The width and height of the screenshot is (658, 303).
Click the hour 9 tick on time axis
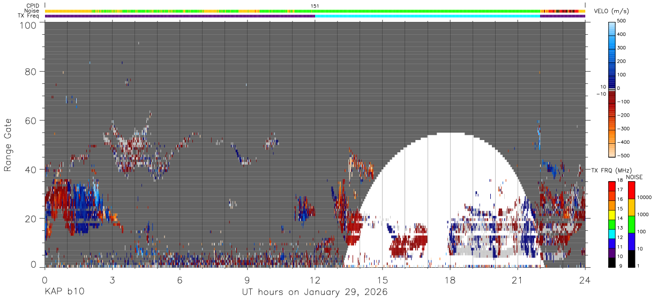(247, 280)
